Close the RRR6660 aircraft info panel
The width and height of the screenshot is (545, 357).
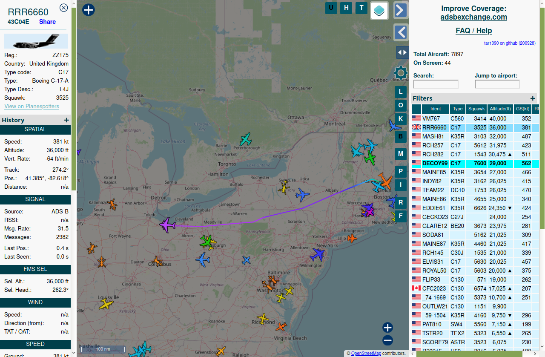[x=63, y=8]
